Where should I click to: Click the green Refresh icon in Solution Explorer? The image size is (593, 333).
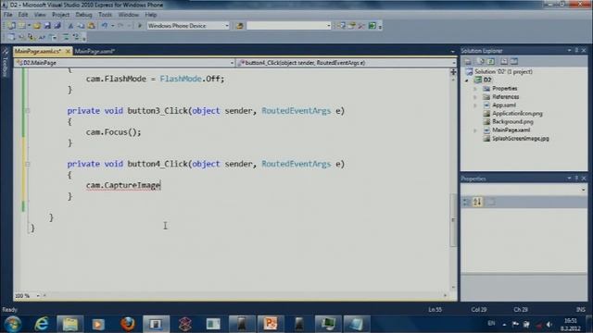[491, 61]
